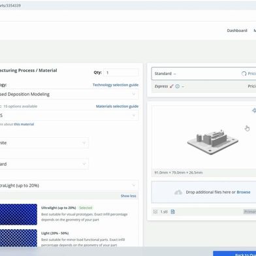Image resolution: width=256 pixels, height=256 pixels.
Task: Select the Standard pricing option
Action: point(204,74)
